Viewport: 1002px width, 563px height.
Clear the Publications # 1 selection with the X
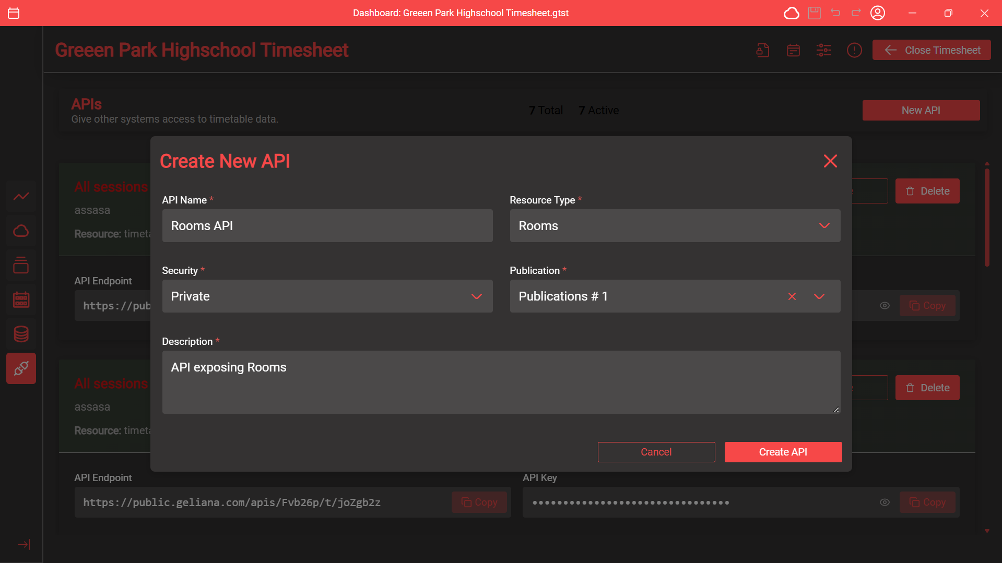click(x=792, y=296)
